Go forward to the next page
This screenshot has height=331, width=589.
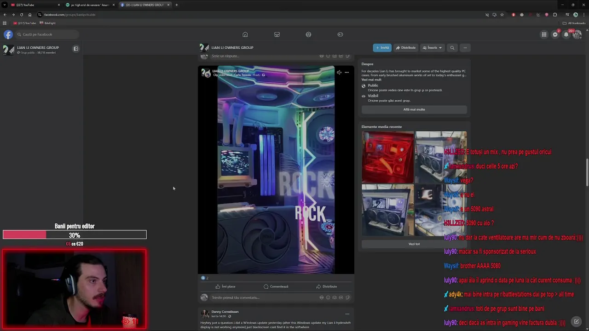[13, 15]
